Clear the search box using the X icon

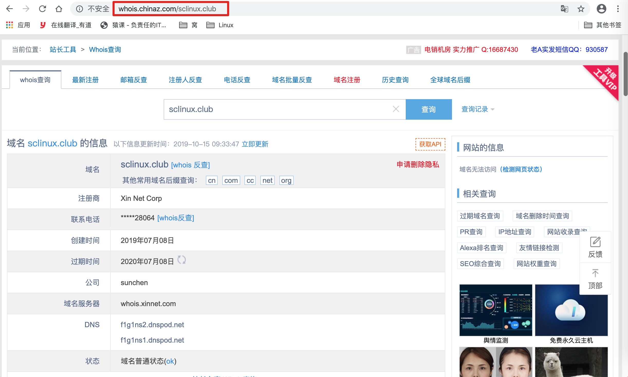pos(395,109)
